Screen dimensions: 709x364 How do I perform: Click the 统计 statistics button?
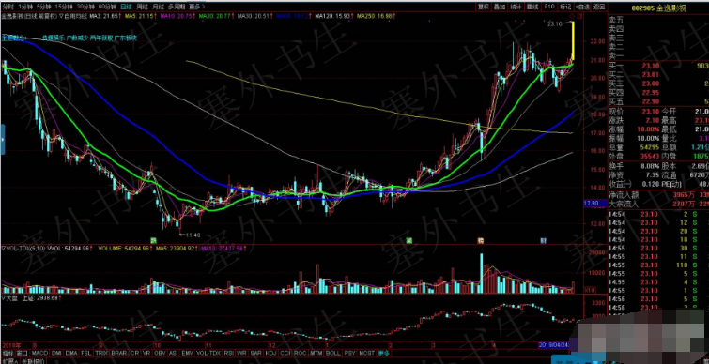tap(516, 7)
